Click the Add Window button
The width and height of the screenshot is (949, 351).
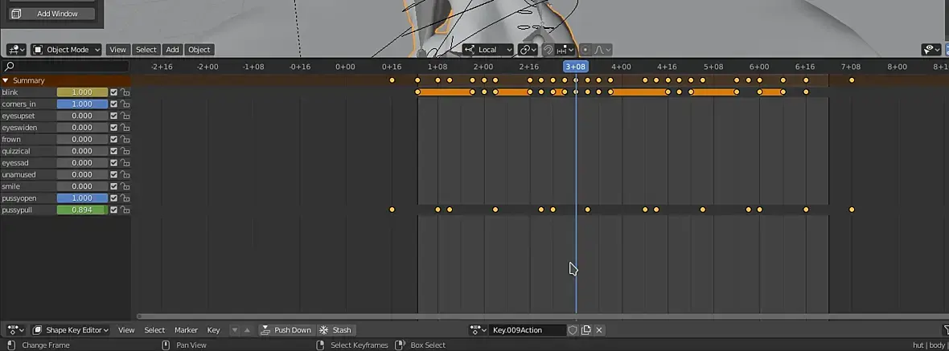coord(51,14)
